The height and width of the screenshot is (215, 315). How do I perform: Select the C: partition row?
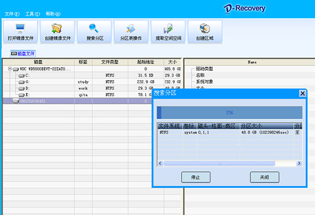coord(92,76)
